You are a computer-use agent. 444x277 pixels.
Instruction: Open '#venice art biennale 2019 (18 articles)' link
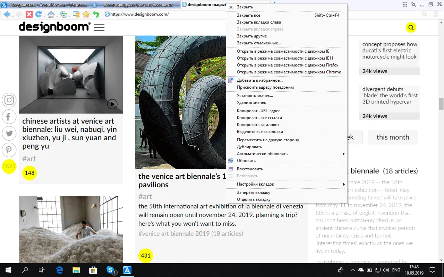(190, 234)
